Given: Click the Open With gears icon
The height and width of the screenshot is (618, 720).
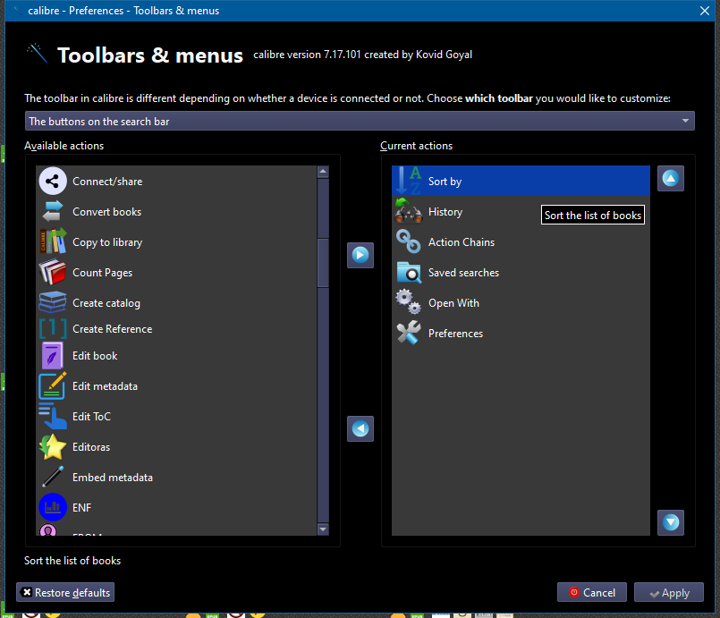Looking at the screenshot, I should coord(409,302).
